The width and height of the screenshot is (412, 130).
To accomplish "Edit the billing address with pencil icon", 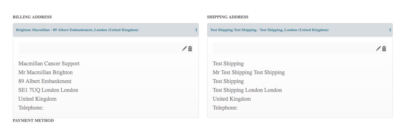I will click(x=184, y=49).
